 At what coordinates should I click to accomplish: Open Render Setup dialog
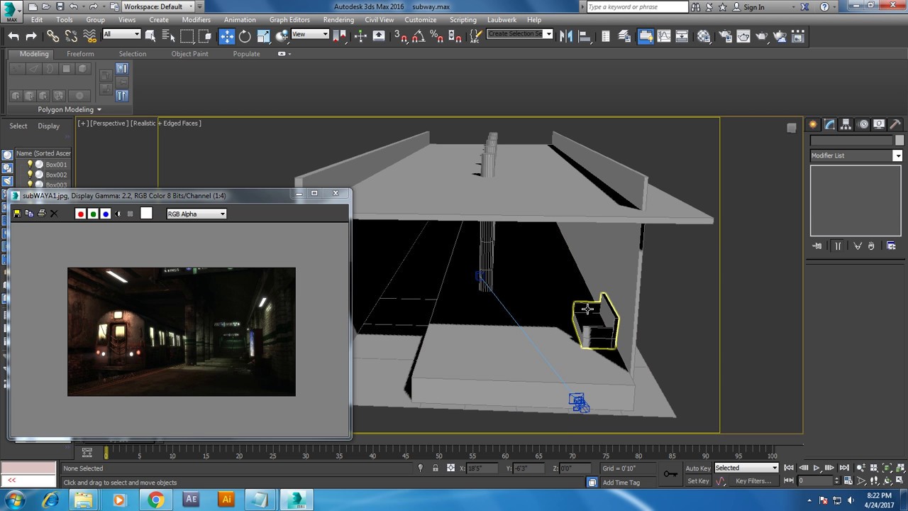click(x=725, y=36)
